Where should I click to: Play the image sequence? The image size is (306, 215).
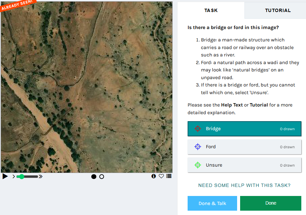click(x=5, y=176)
